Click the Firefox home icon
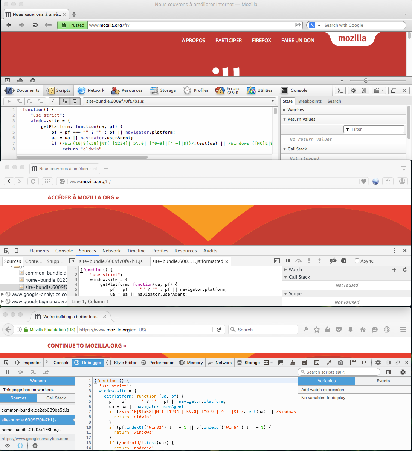The image size is (412, 451). [363, 330]
